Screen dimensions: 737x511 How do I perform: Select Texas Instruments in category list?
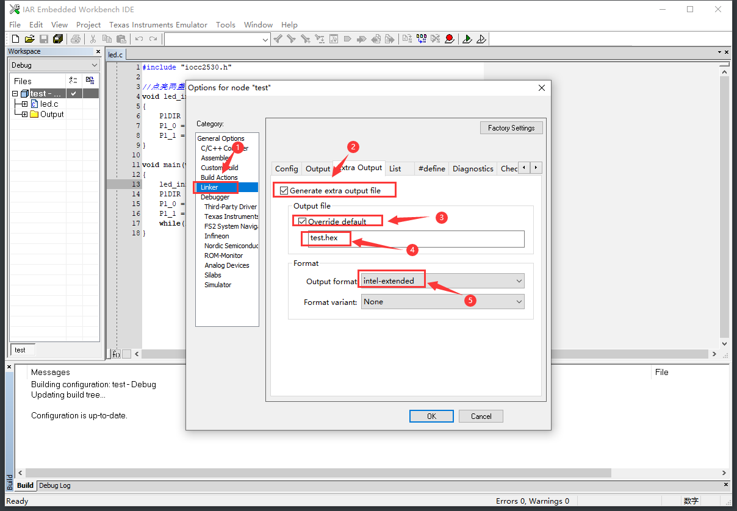pos(231,216)
